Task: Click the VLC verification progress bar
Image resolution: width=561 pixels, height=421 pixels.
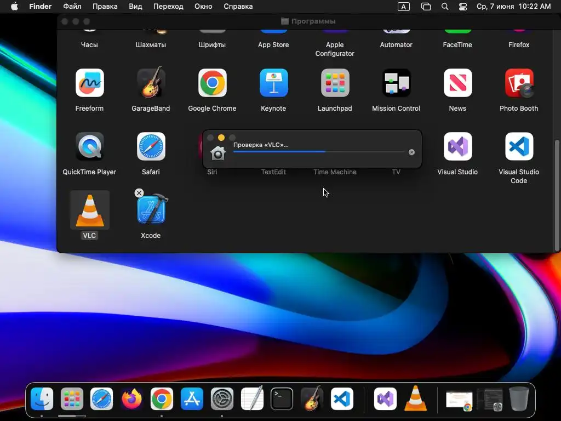Action: [319, 152]
